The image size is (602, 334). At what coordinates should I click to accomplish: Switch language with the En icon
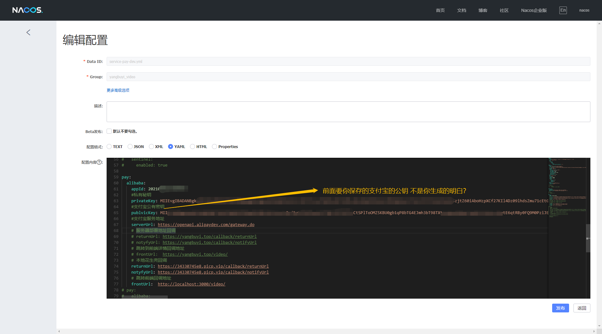tap(563, 10)
